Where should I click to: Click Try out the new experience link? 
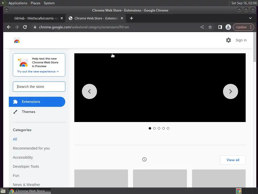pyautogui.click(x=38, y=71)
